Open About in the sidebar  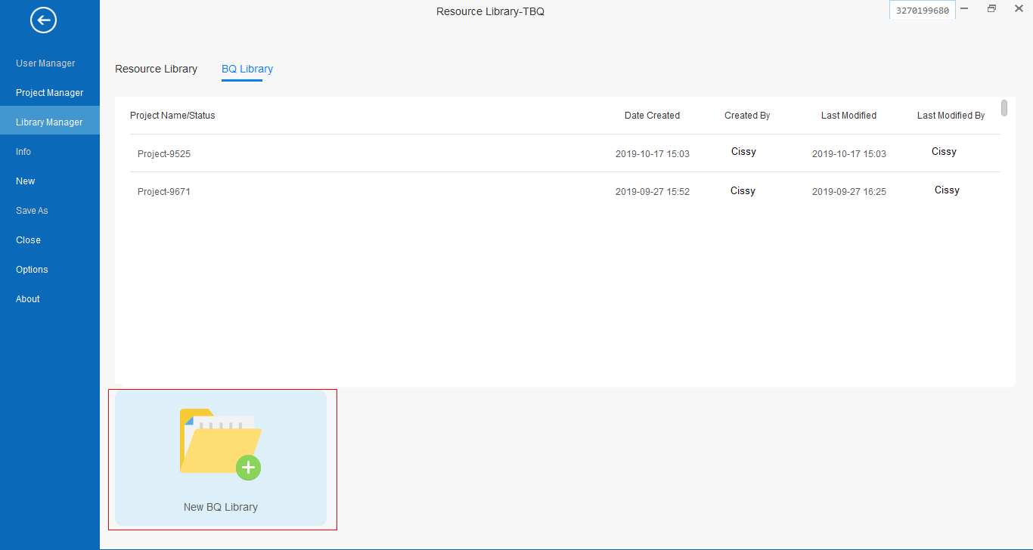tap(28, 299)
